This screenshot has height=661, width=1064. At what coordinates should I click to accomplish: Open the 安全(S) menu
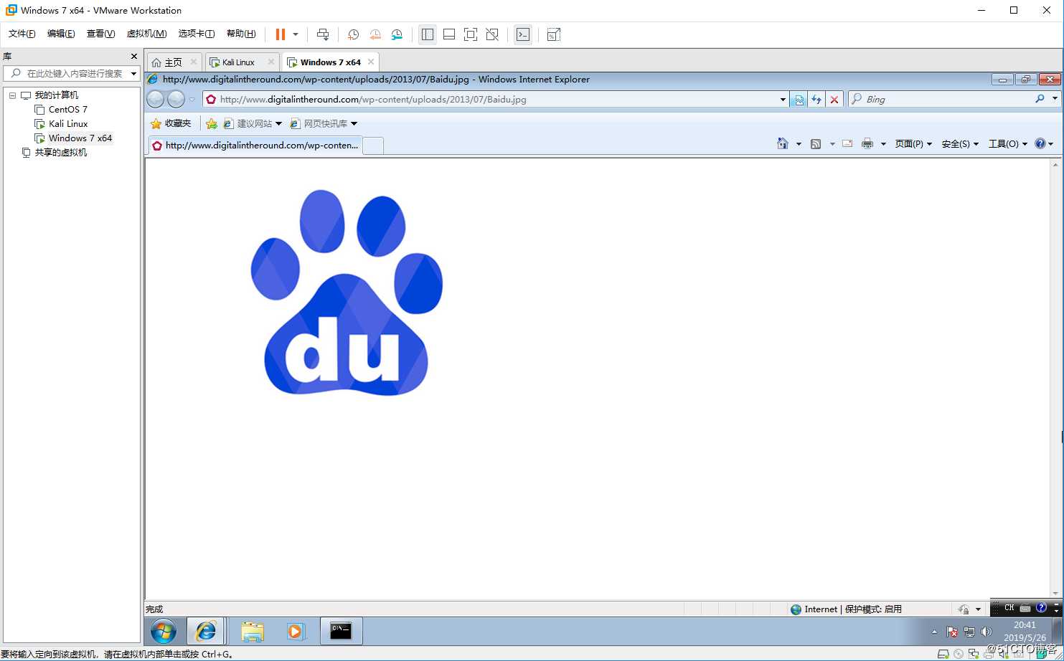960,144
